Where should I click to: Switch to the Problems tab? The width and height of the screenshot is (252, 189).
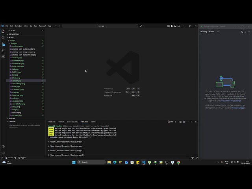(52, 122)
